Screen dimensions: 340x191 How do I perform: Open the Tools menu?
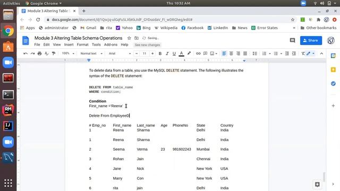click(96, 45)
